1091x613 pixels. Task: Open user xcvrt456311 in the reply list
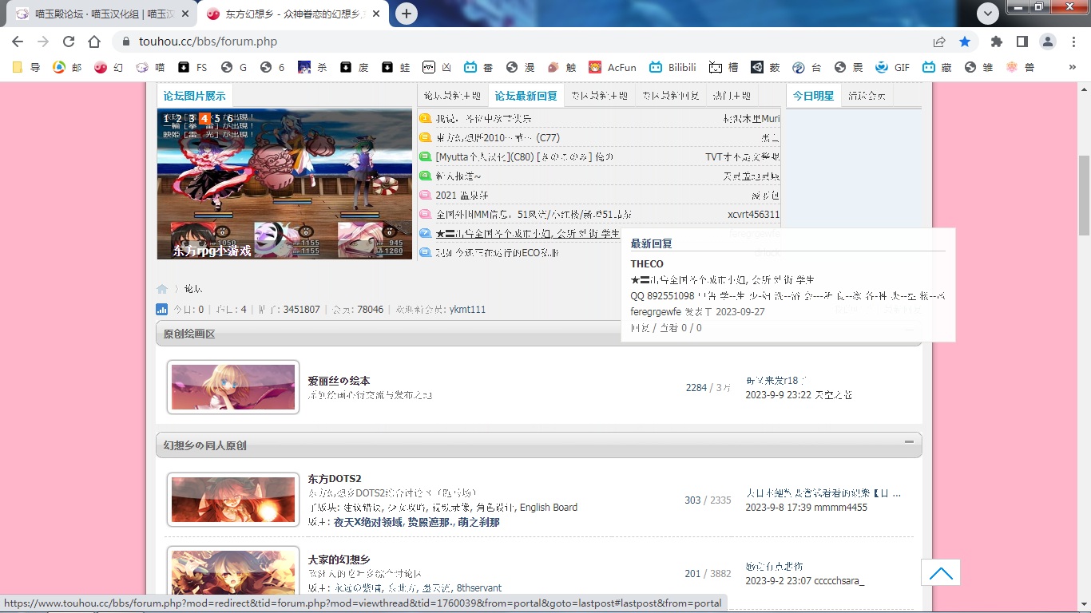pyautogui.click(x=753, y=214)
